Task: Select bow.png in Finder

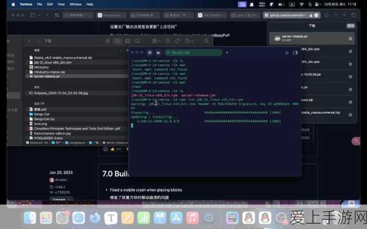Action: click(x=41, y=123)
